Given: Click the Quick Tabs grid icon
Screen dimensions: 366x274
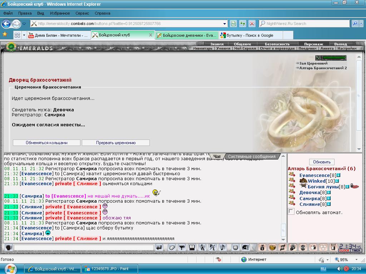Looking at the screenshot, I should 17,35.
